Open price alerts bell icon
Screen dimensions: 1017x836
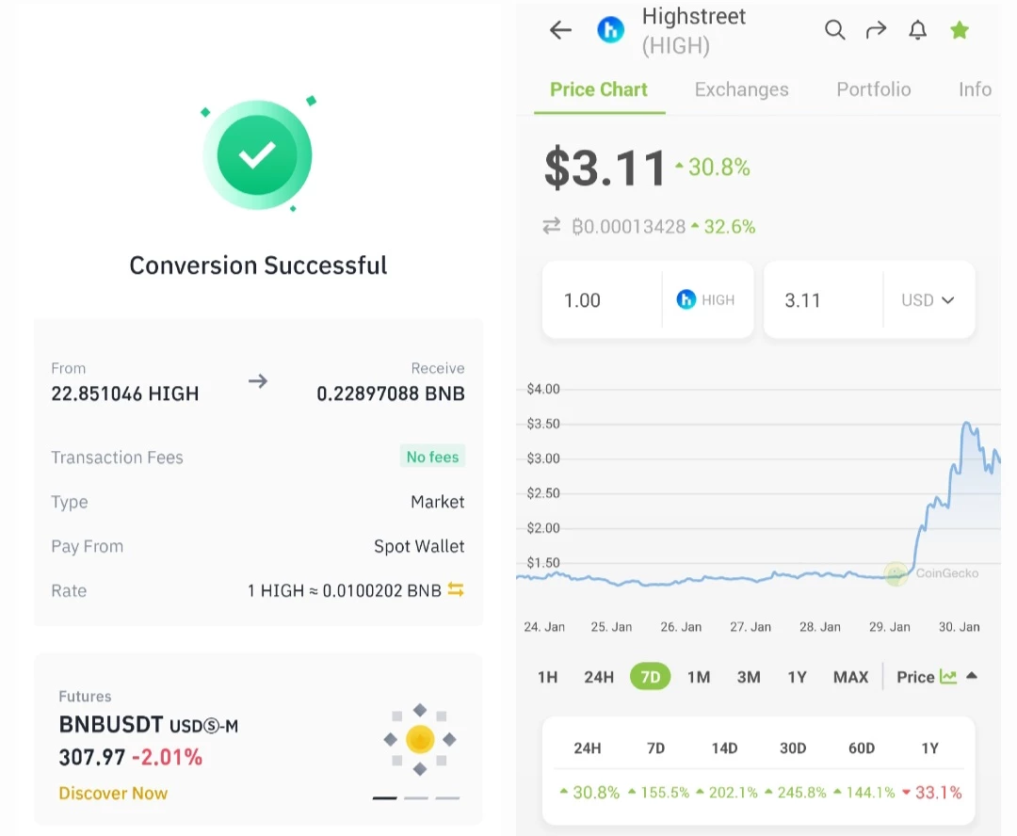(x=917, y=30)
